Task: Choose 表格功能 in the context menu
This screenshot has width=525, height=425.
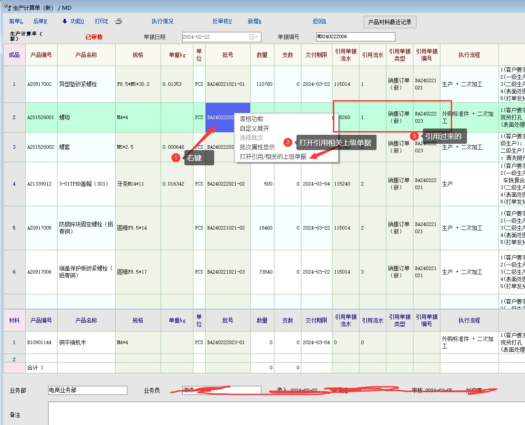Action: click(251, 119)
